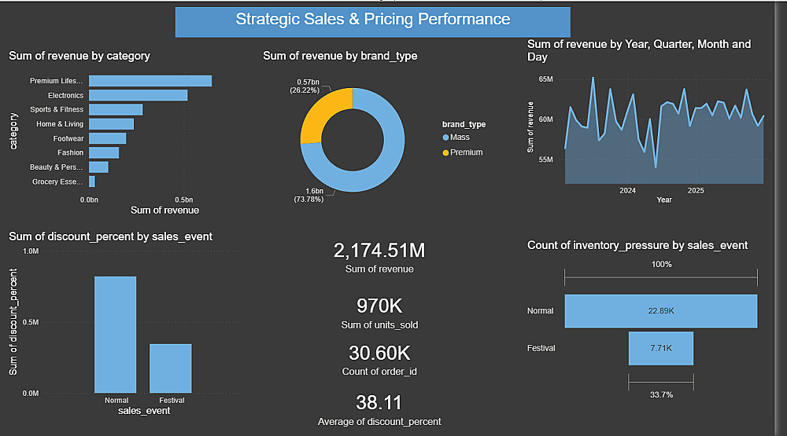Click the yellow Premium donut segment
Screen dimensions: 787x436
pos(317,118)
